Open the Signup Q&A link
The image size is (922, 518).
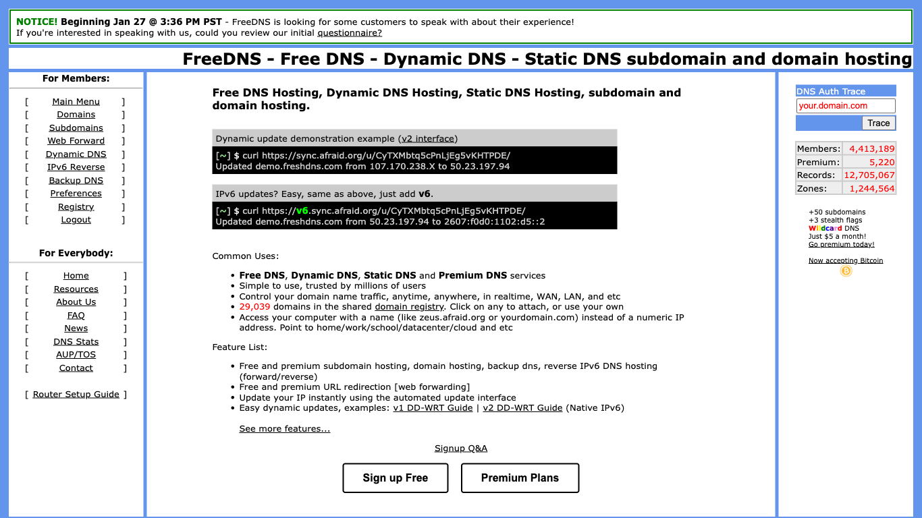pos(460,449)
